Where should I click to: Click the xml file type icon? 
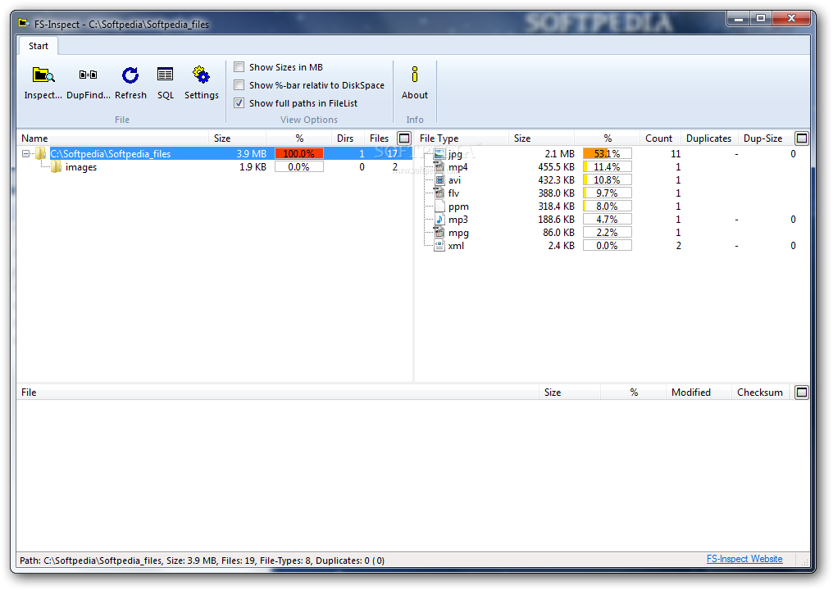pos(439,246)
